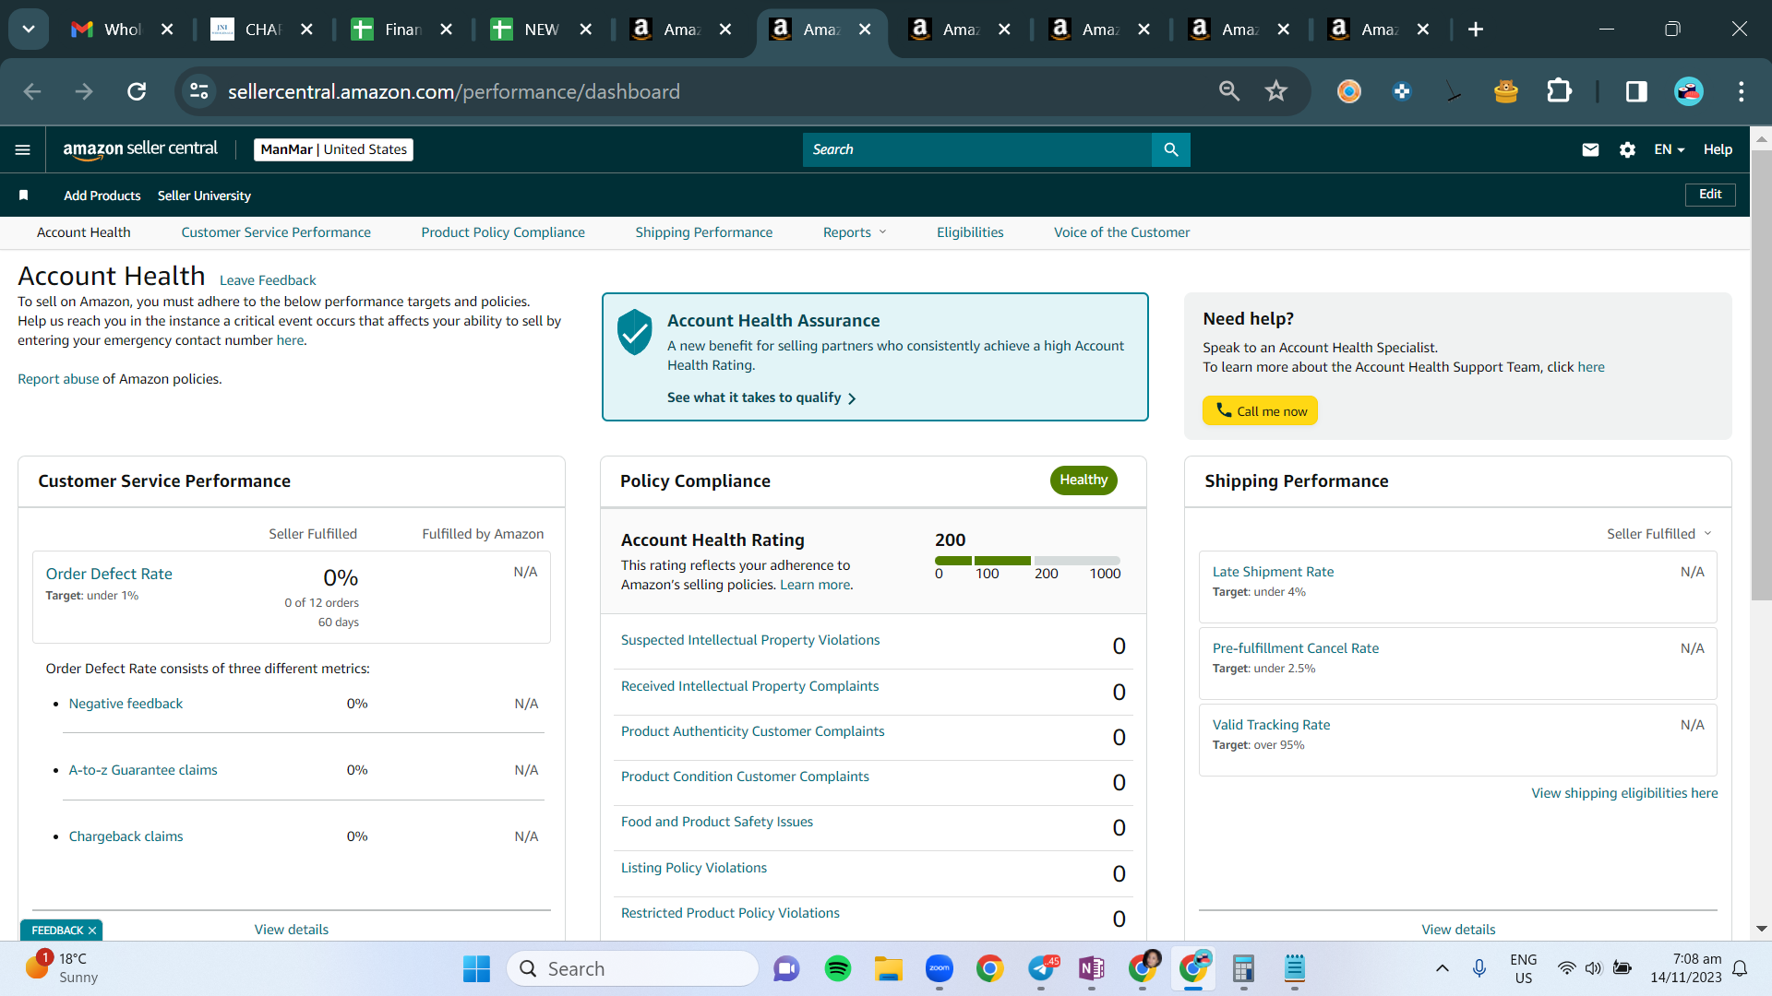This screenshot has height=996, width=1772.
Task: Open the Seller Central hamburger menu
Action: coord(23,149)
